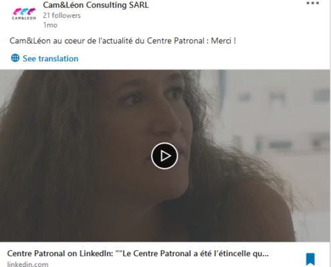Play the video with the circular play button
The image size is (331, 267).
164,156
